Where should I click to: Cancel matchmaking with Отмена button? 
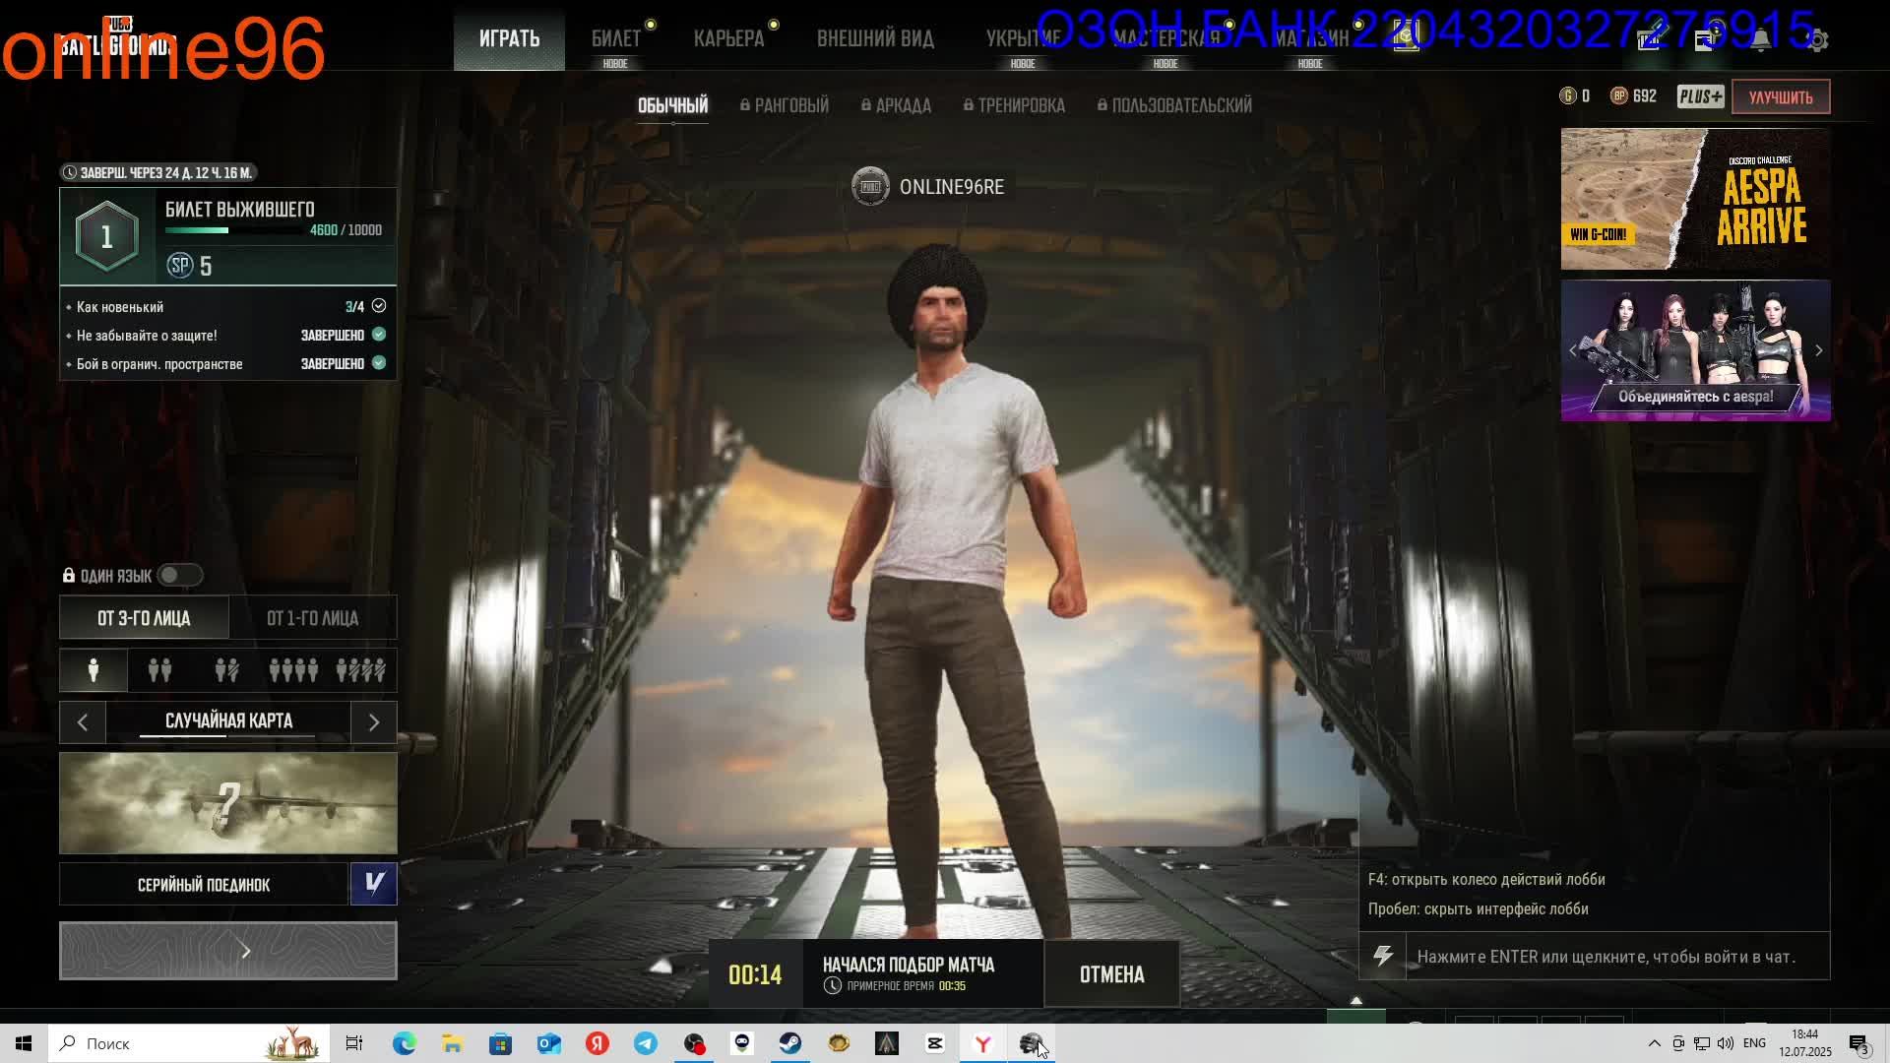1111,974
